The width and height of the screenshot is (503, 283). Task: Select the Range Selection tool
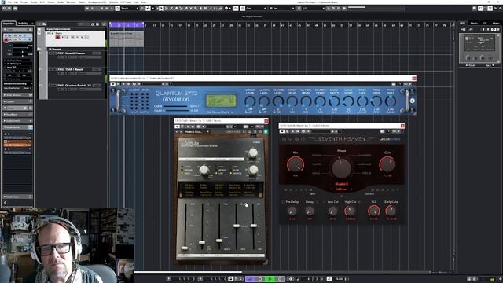pyautogui.click(x=167, y=9)
